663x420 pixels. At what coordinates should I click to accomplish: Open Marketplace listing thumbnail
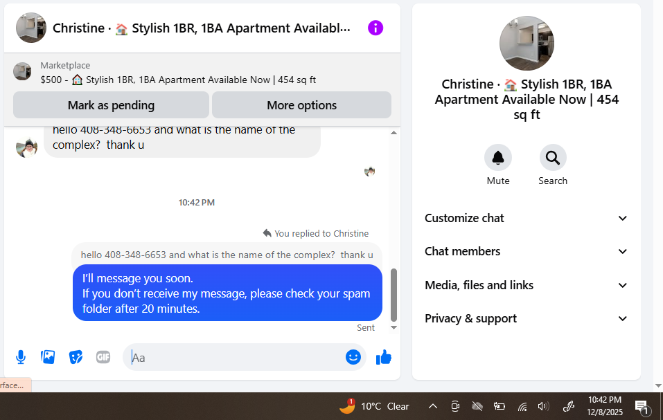click(22, 71)
